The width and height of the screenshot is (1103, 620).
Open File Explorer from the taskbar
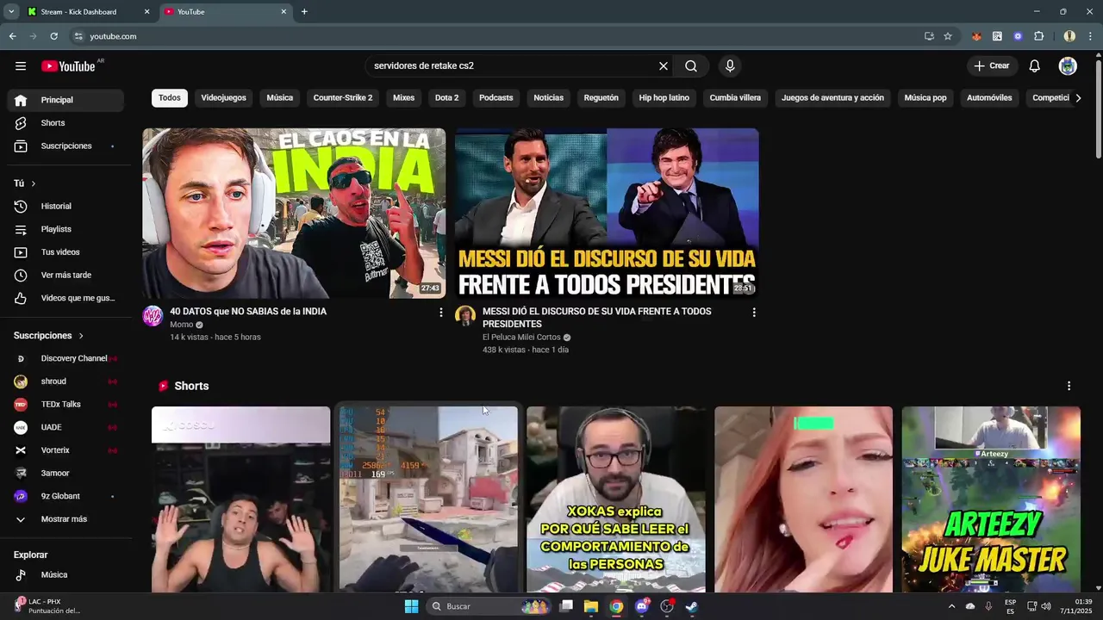pos(591,606)
